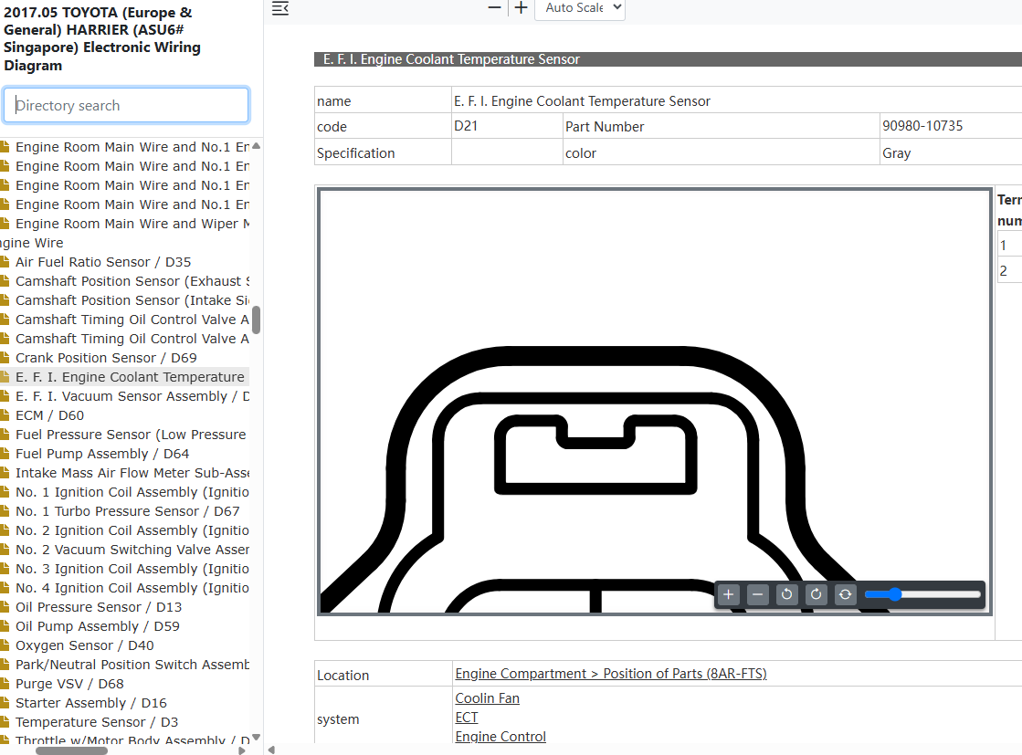
Task: Reset the connector image view
Action: (x=846, y=594)
